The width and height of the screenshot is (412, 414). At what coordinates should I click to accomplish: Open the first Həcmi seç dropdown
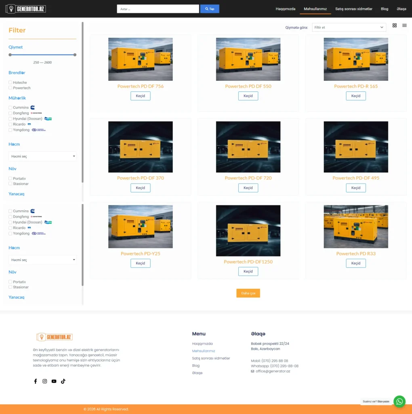click(42, 156)
